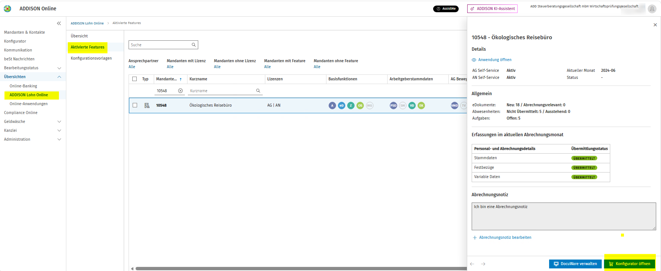
Task: Clear the 10548 Mandanten filter
Action: point(180,91)
